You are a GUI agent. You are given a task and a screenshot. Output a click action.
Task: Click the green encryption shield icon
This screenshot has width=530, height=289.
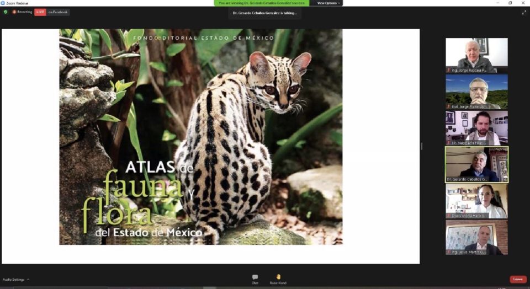(6, 12)
